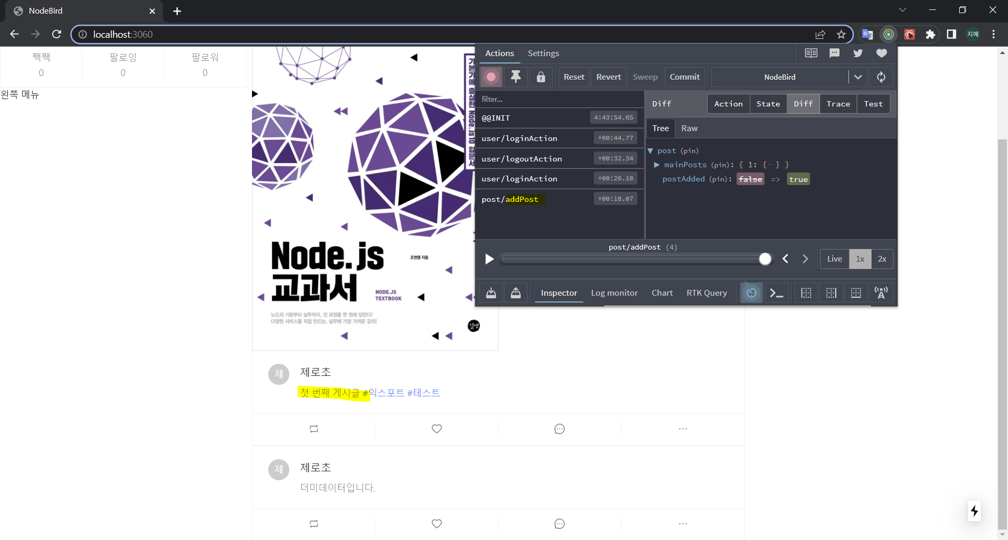Open comments on the first 제로초 post
The width and height of the screenshot is (1008, 540).
[560, 429]
